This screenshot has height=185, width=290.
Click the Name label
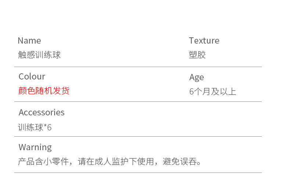point(29,41)
